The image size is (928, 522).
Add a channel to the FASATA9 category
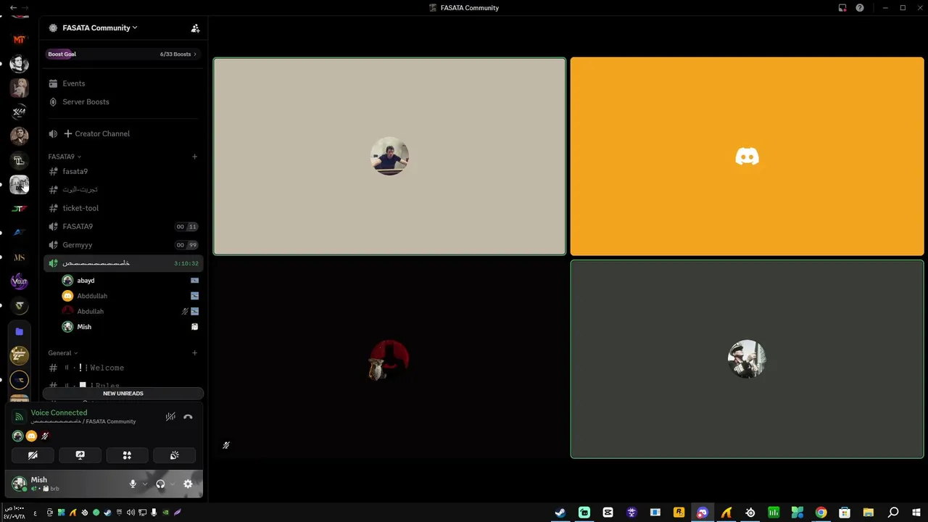[x=194, y=157]
